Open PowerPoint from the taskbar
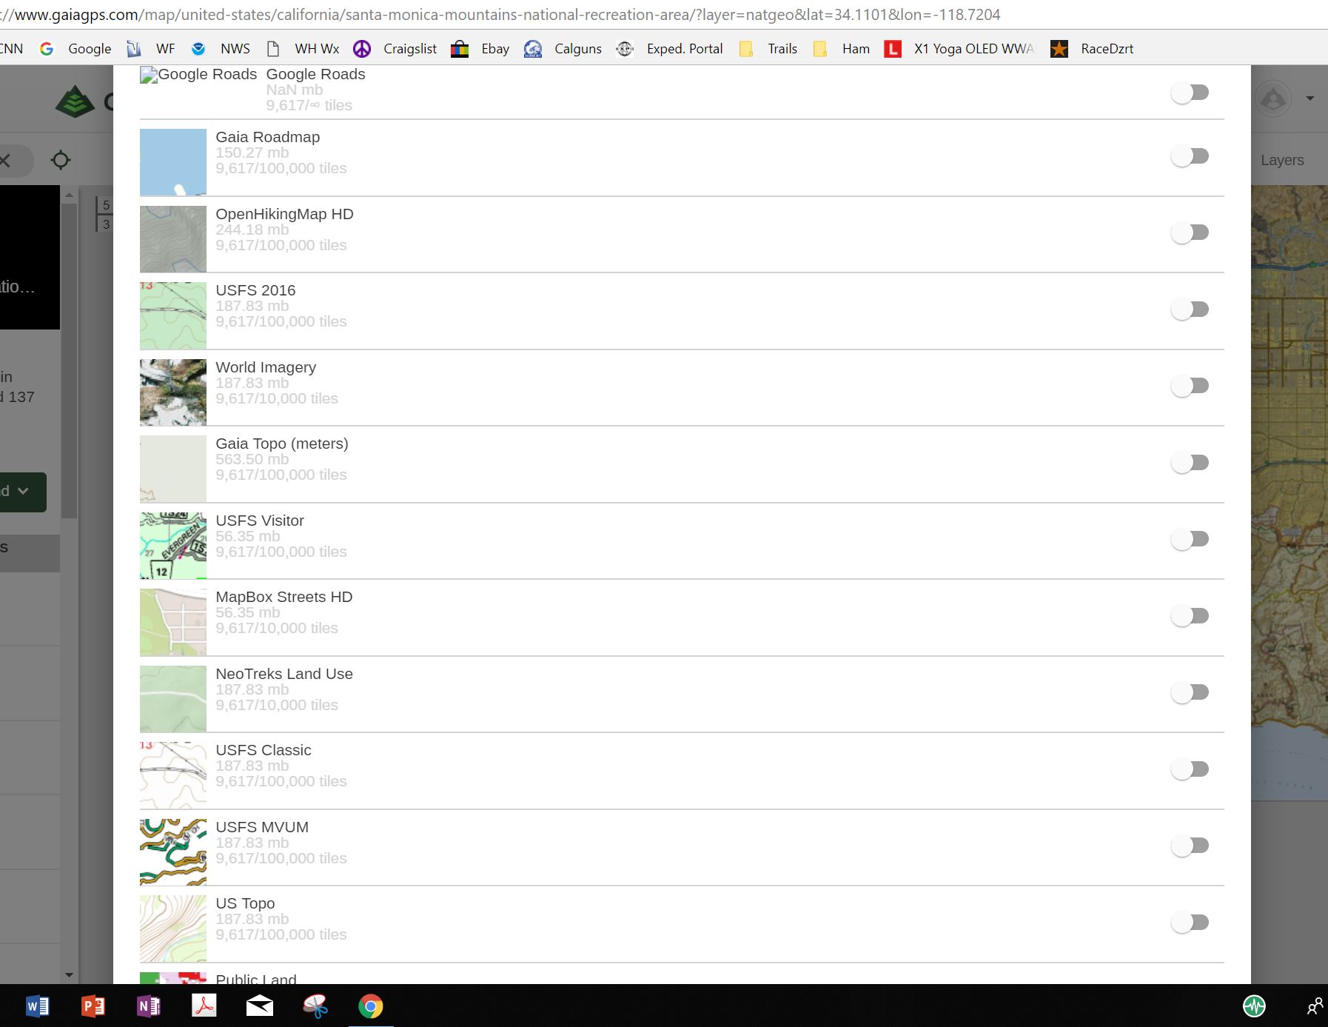This screenshot has height=1027, width=1328. [x=93, y=1006]
